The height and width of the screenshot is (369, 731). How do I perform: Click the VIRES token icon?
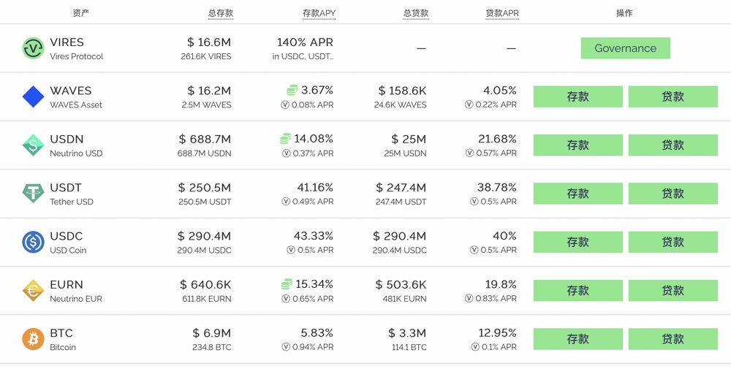coord(34,48)
